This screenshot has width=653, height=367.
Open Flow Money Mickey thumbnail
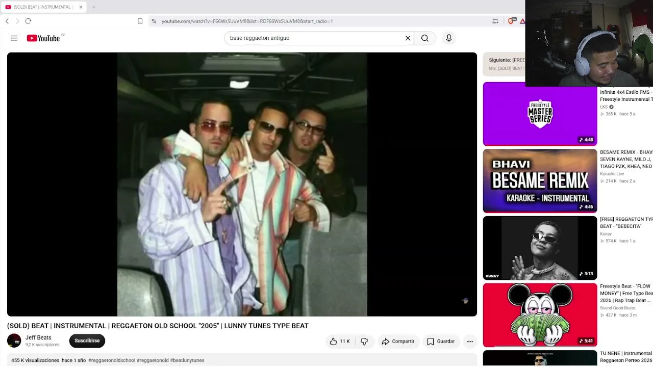point(540,315)
